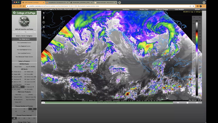Select View Localized Sectors

[x=24, y=53]
